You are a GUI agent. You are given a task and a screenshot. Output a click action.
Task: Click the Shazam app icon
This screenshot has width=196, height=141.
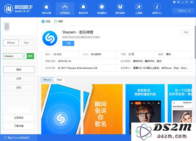[50, 38]
